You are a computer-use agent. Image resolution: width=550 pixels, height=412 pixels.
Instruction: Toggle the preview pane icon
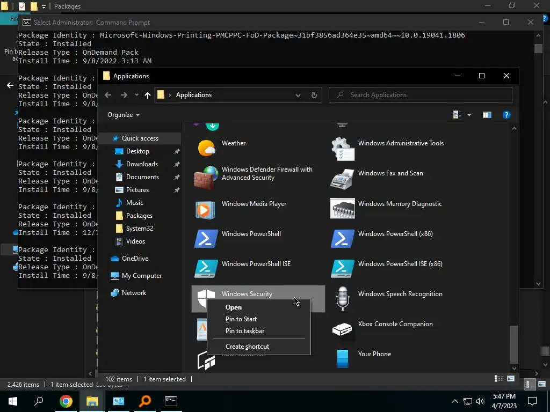487,115
